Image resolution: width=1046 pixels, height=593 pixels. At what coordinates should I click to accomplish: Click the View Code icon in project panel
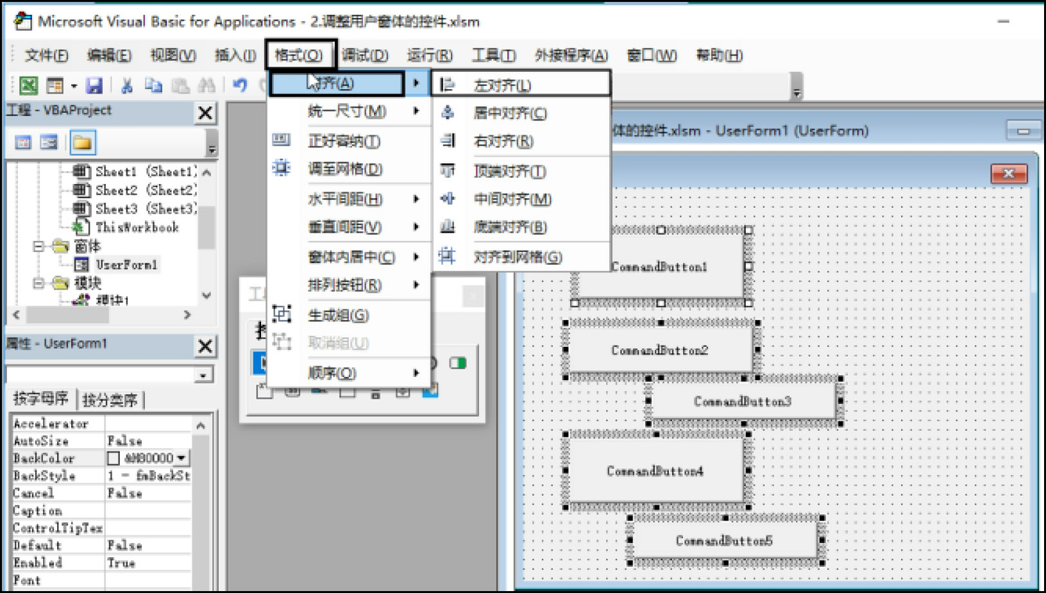pos(23,142)
